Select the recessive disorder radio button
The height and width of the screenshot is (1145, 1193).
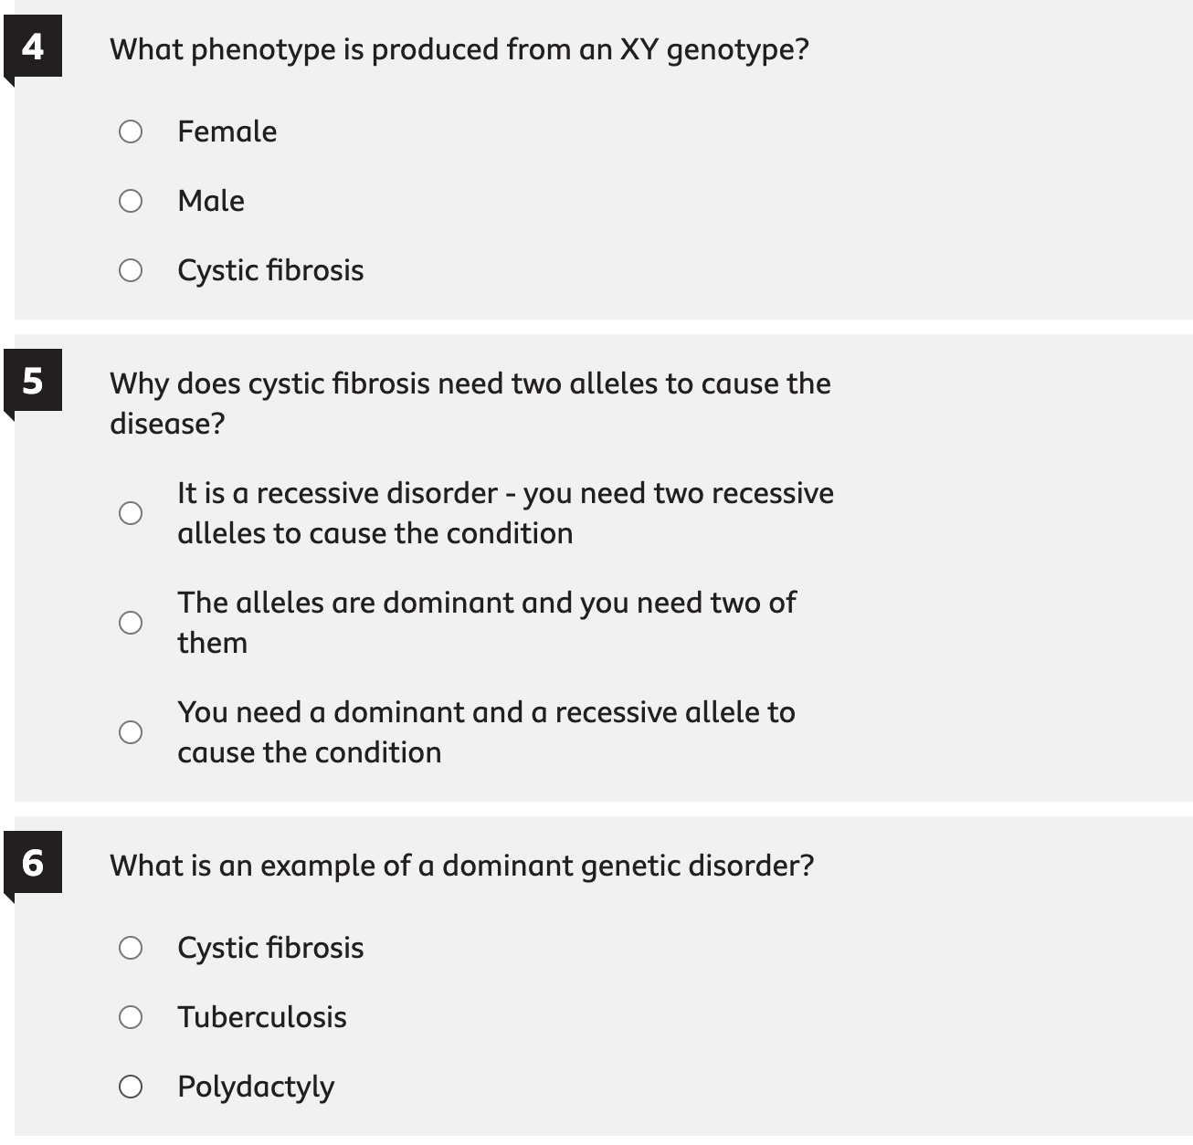[x=131, y=513]
